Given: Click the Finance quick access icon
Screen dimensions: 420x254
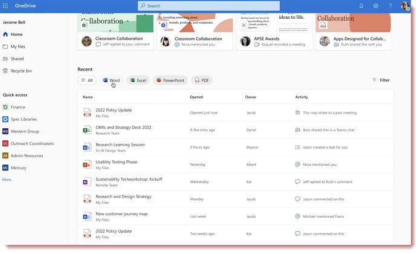Looking at the screenshot, I should pyautogui.click(x=5, y=107).
